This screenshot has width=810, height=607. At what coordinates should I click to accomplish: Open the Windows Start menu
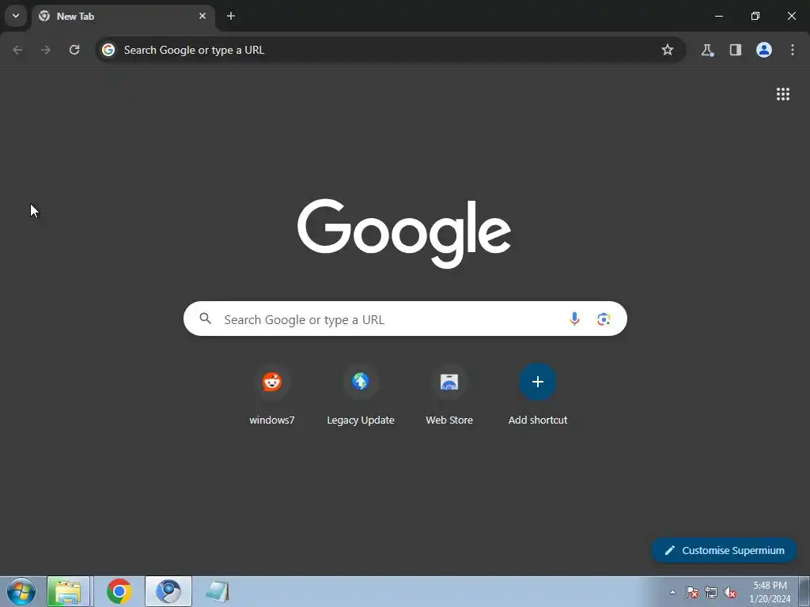click(21, 591)
